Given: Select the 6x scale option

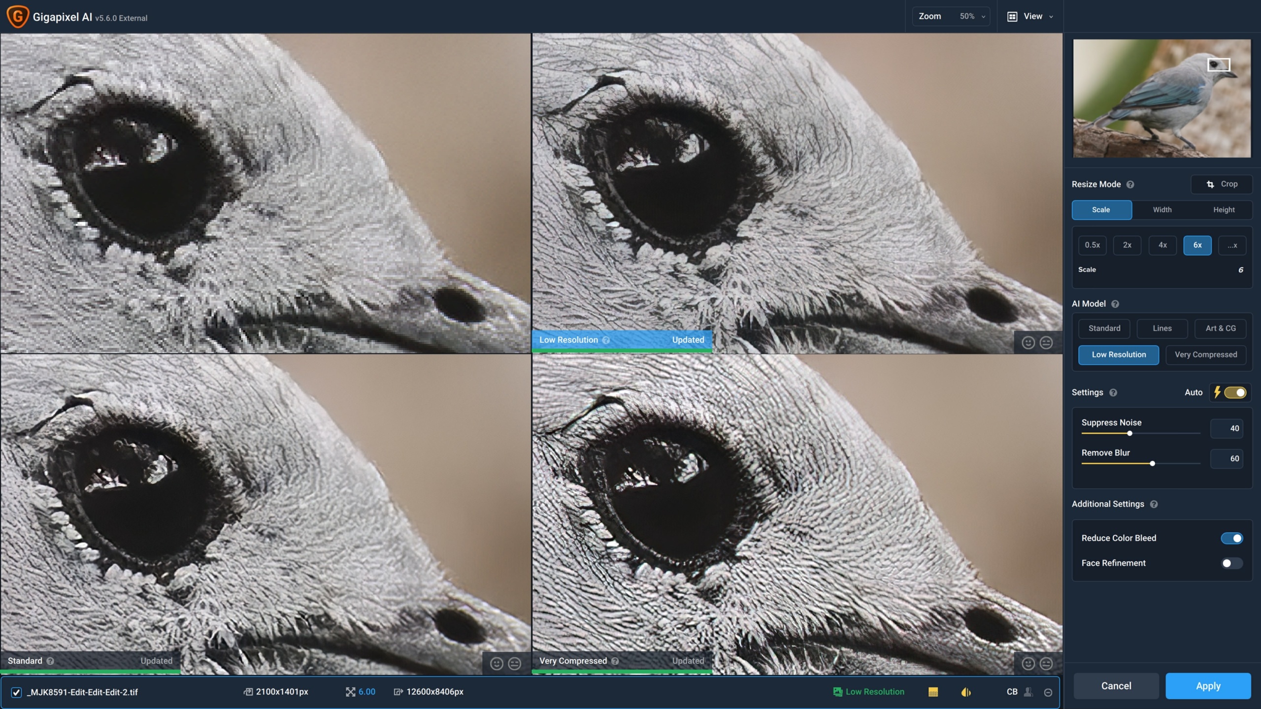Looking at the screenshot, I should [1197, 245].
